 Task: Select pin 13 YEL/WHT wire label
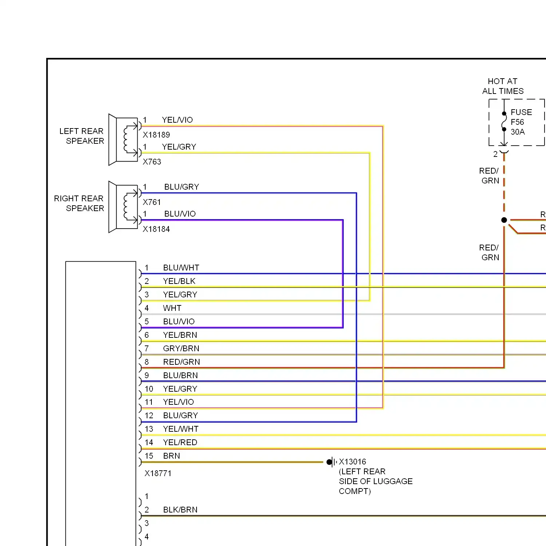181,429
